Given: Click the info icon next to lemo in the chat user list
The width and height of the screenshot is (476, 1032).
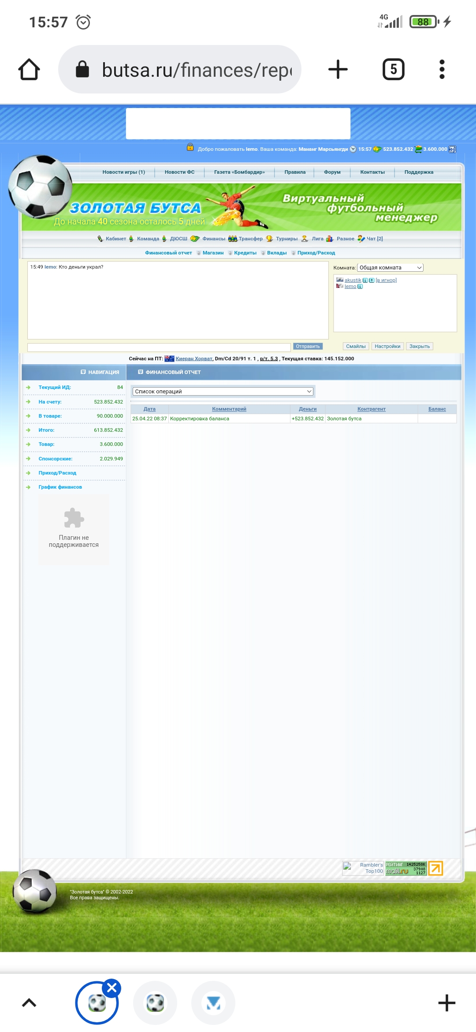Looking at the screenshot, I should pyautogui.click(x=360, y=287).
